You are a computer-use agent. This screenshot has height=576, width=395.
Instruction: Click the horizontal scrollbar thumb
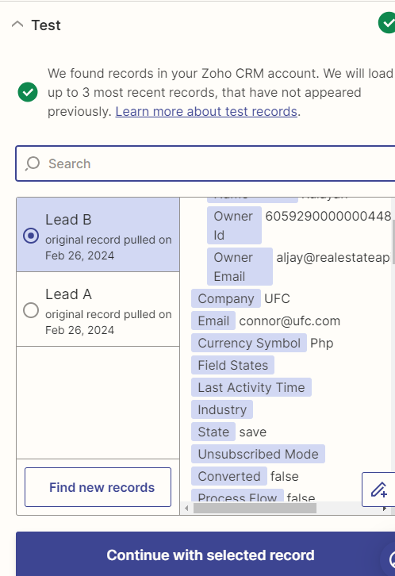pyautogui.click(x=255, y=509)
